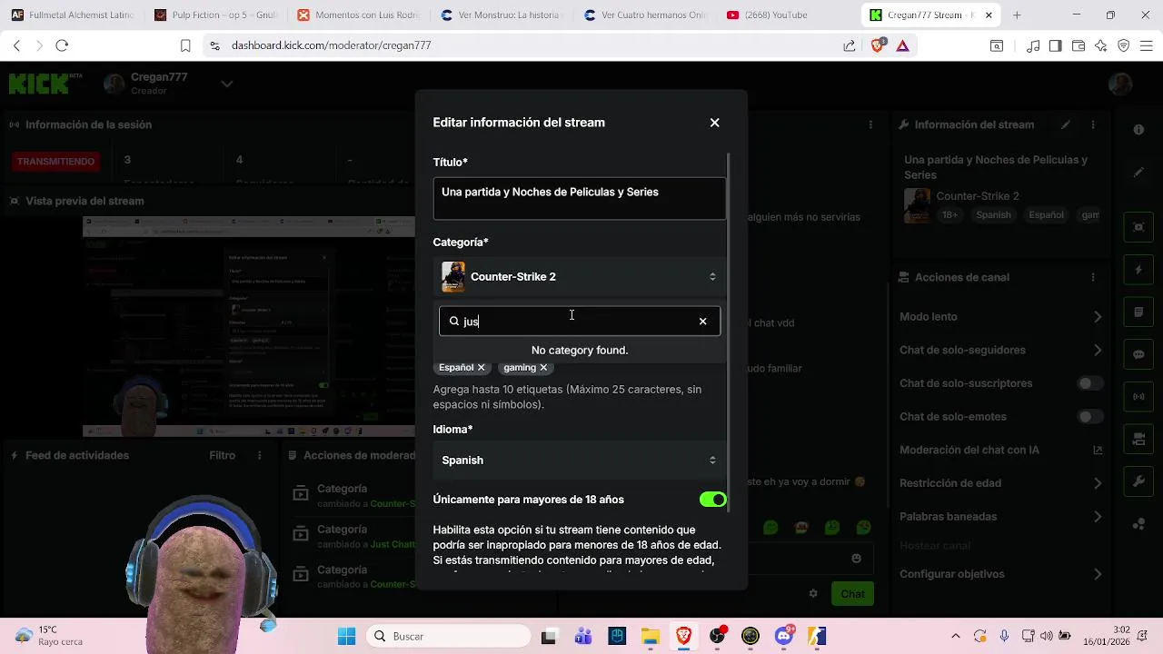Click the Título text field
Viewport: 1163px width, 654px height.
click(x=580, y=199)
